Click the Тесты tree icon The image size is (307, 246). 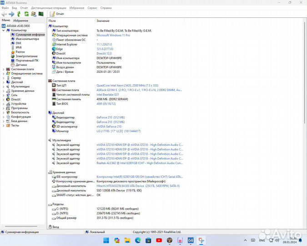[8, 125]
